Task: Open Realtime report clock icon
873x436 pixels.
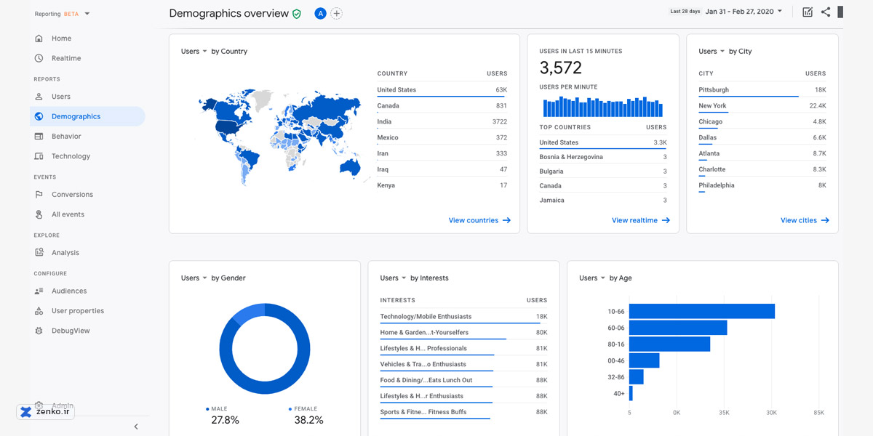Action: click(39, 58)
